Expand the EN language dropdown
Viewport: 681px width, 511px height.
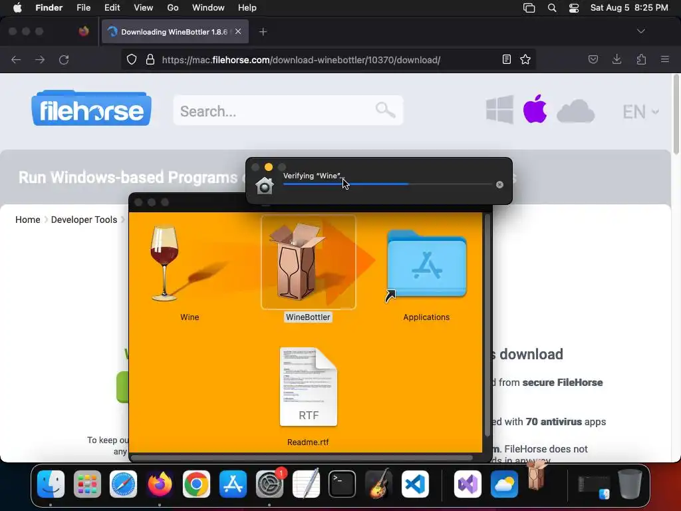[640, 112]
